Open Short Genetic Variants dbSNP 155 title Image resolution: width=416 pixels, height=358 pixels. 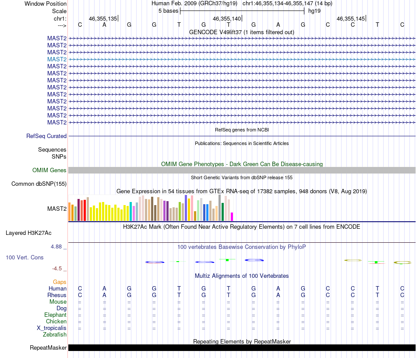coord(242,177)
